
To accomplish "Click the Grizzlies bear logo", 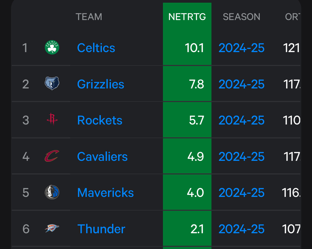I will 52,83.
